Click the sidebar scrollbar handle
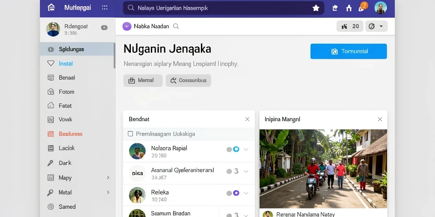The image size is (435, 217). click(114, 56)
